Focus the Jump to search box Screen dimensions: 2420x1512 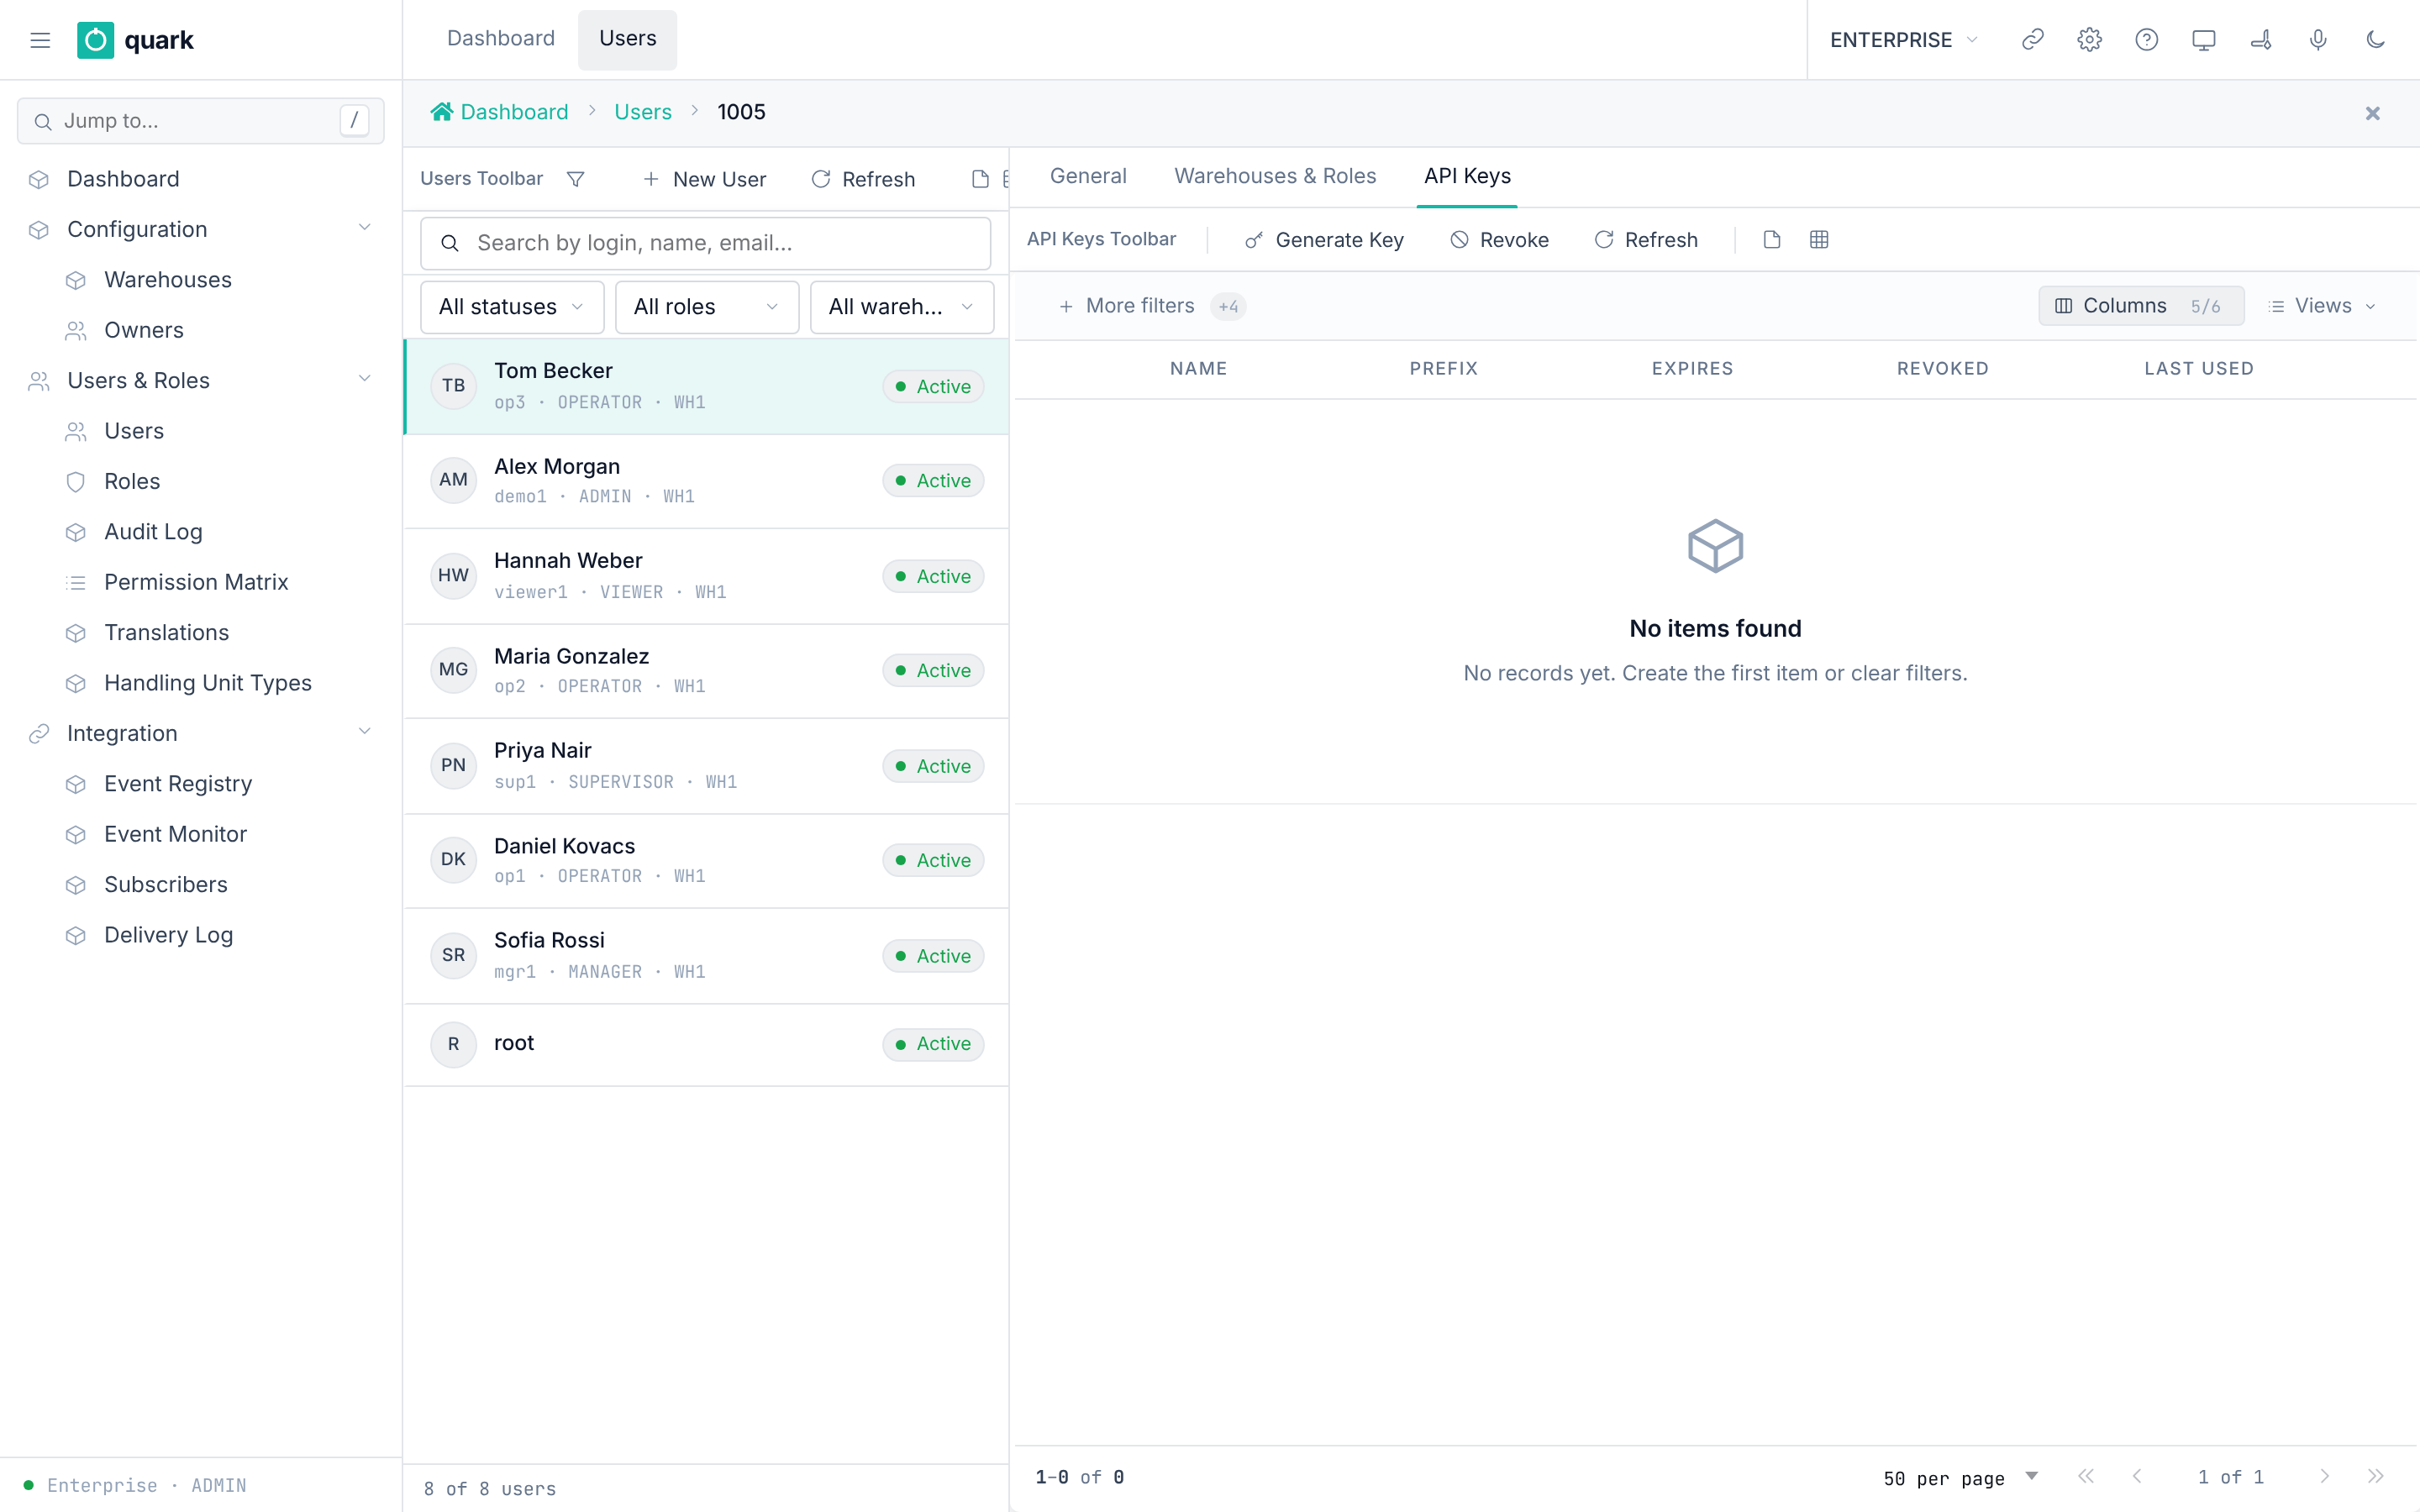200,121
